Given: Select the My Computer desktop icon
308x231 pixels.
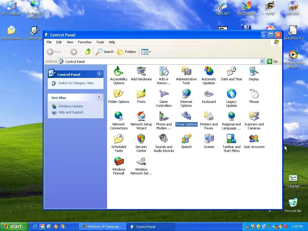Looking at the screenshot, I should pos(11,8).
